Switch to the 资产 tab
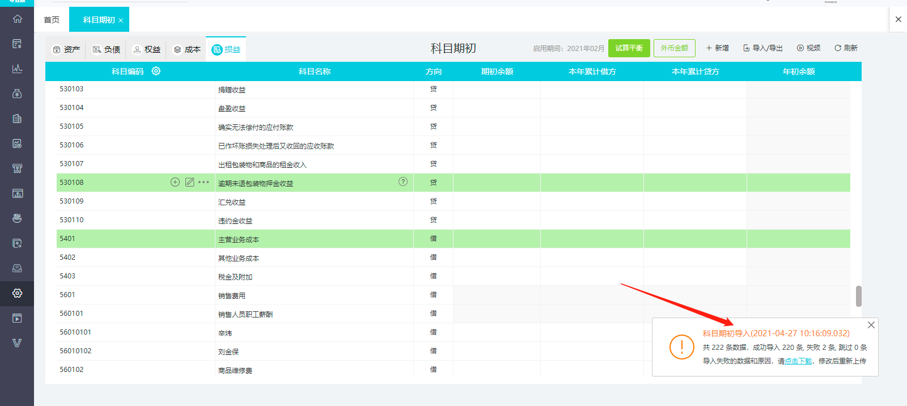 point(66,49)
